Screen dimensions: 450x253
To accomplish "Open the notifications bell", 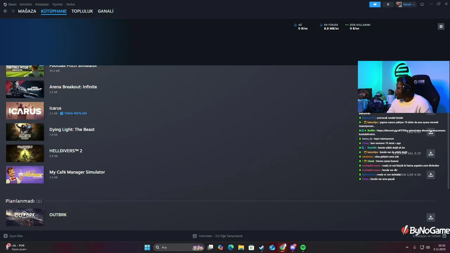I will [388, 4].
